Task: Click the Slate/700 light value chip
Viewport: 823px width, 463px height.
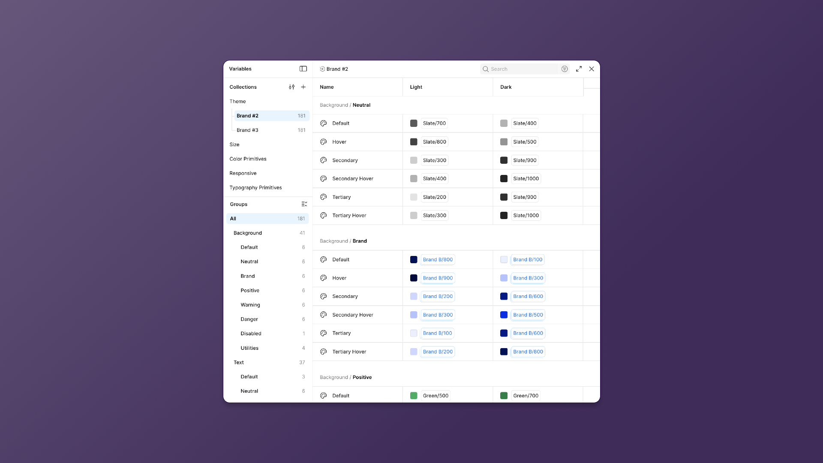Action: click(434, 123)
